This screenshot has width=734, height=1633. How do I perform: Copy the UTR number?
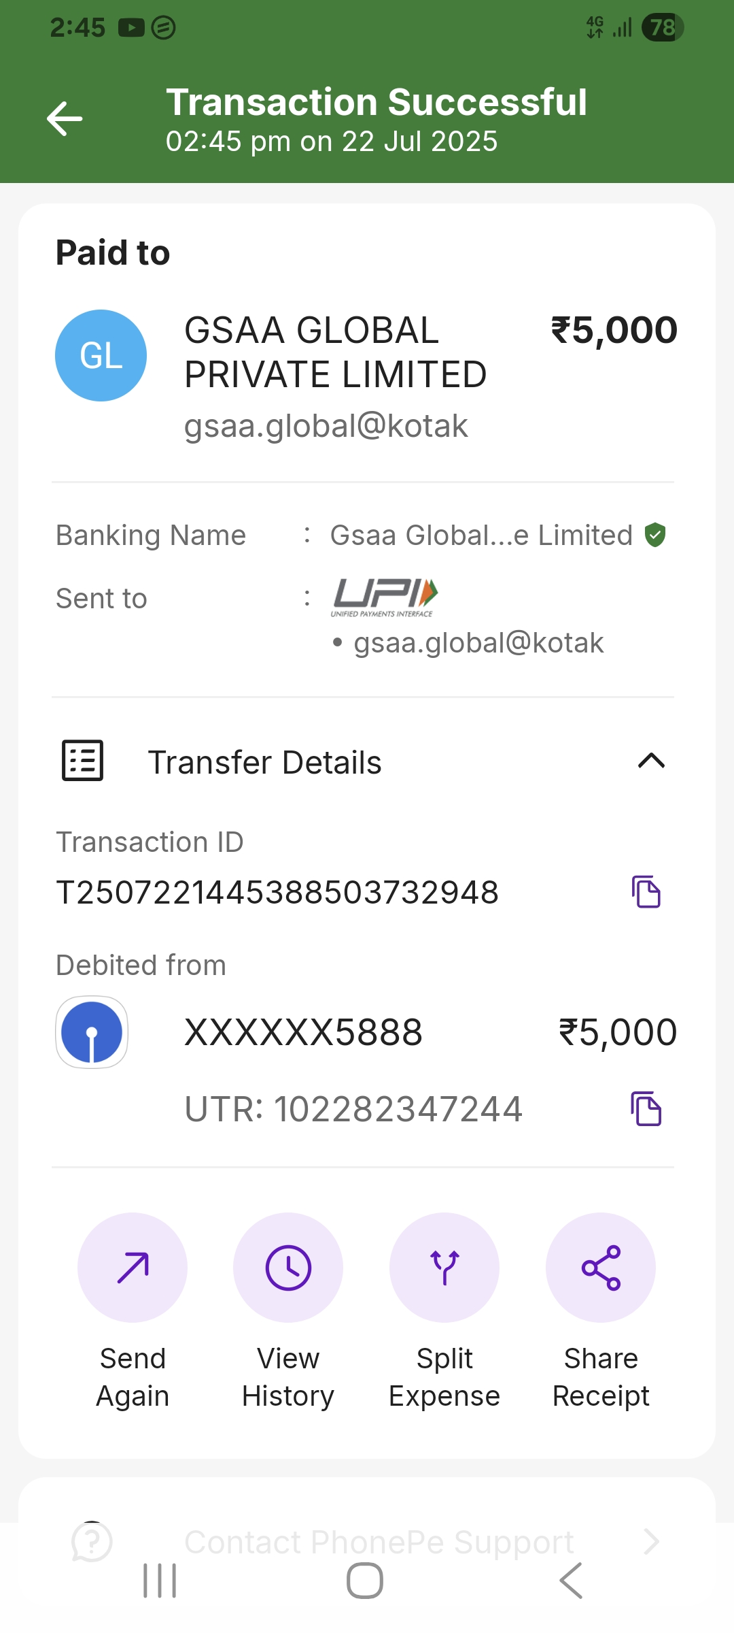click(x=646, y=1109)
